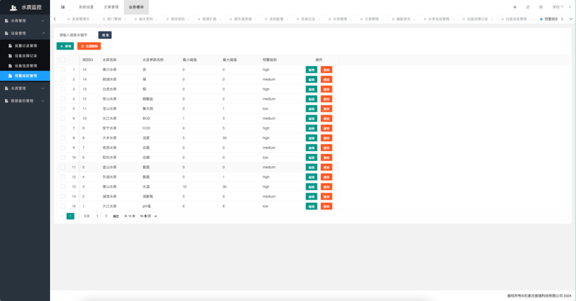Click the orange 批量删除 button
This screenshot has height=301, width=576.
point(89,46)
